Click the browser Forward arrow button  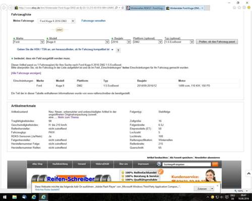[11, 8]
